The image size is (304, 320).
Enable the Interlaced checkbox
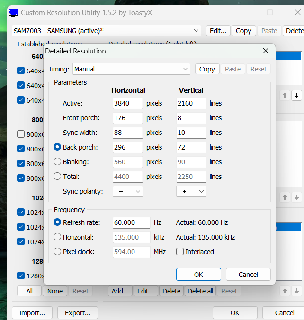(x=180, y=252)
